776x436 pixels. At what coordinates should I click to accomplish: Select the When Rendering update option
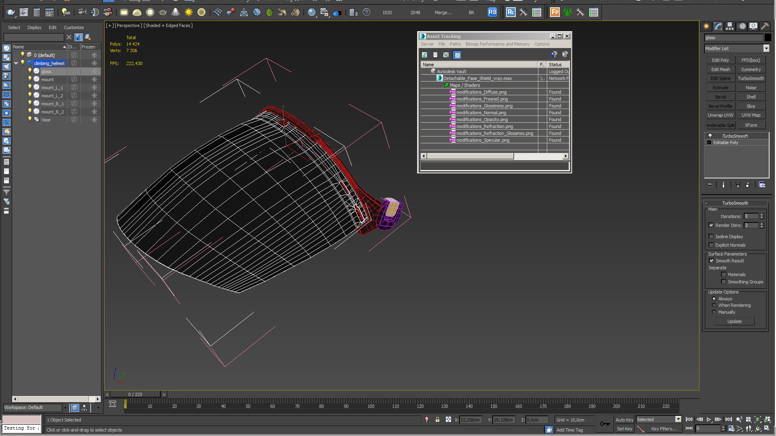pyautogui.click(x=714, y=305)
